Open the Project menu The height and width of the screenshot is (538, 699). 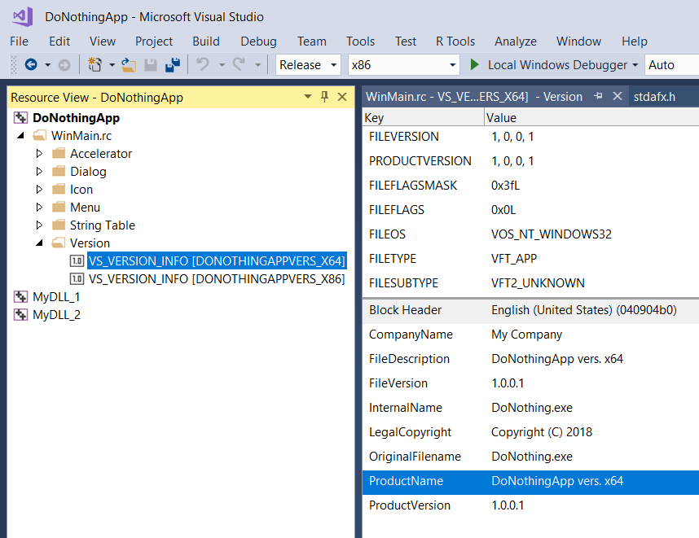(x=154, y=42)
